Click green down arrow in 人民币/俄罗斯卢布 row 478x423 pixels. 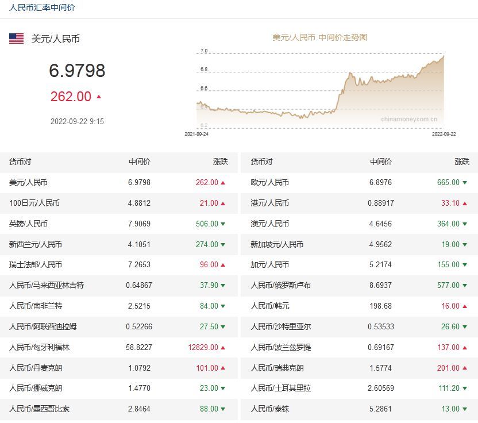tap(464, 286)
